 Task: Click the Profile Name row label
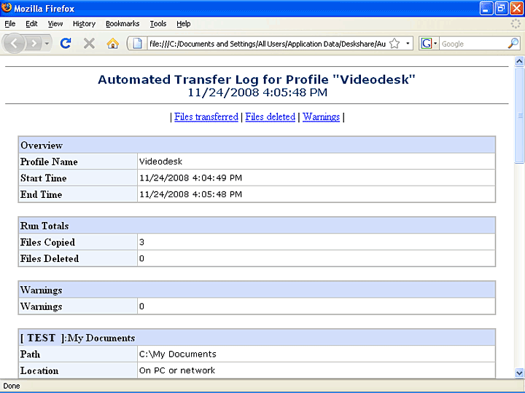pyautogui.click(x=49, y=162)
